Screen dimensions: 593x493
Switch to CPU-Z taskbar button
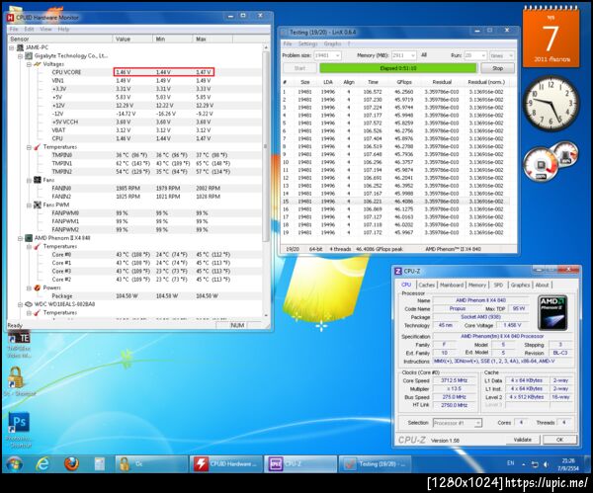(x=300, y=464)
